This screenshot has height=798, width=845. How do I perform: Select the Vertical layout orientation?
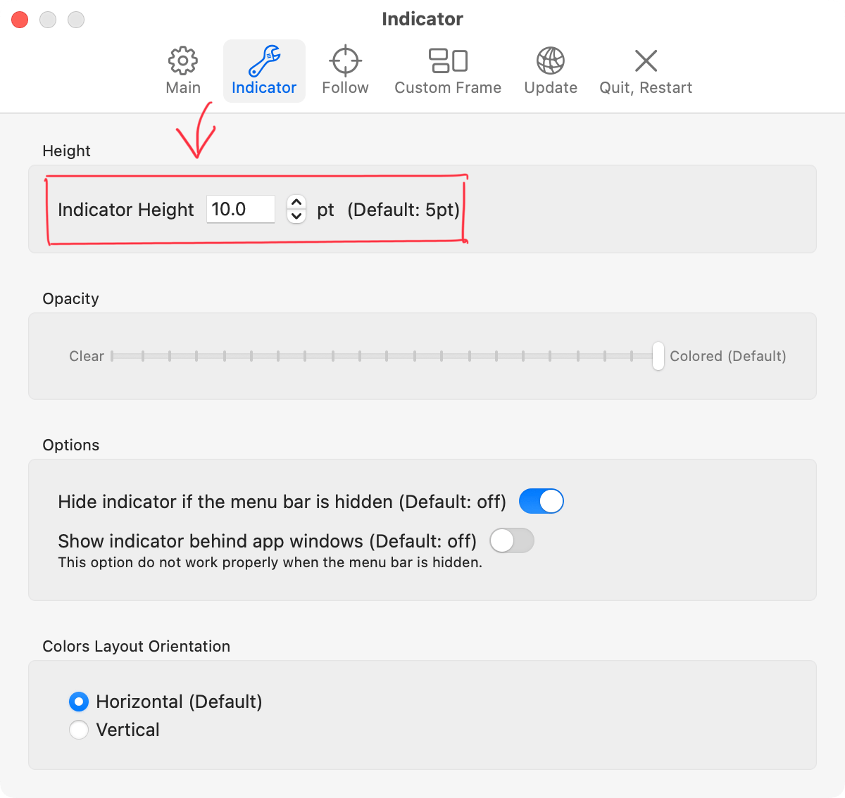[79, 730]
